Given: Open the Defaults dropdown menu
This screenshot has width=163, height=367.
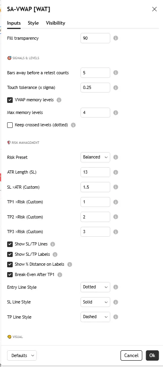Looking at the screenshot, I should pos(22,355).
